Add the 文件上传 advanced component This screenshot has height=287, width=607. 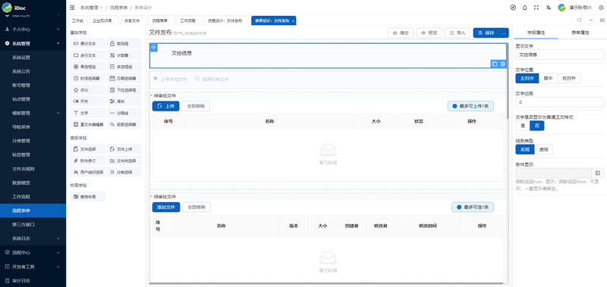pos(124,148)
